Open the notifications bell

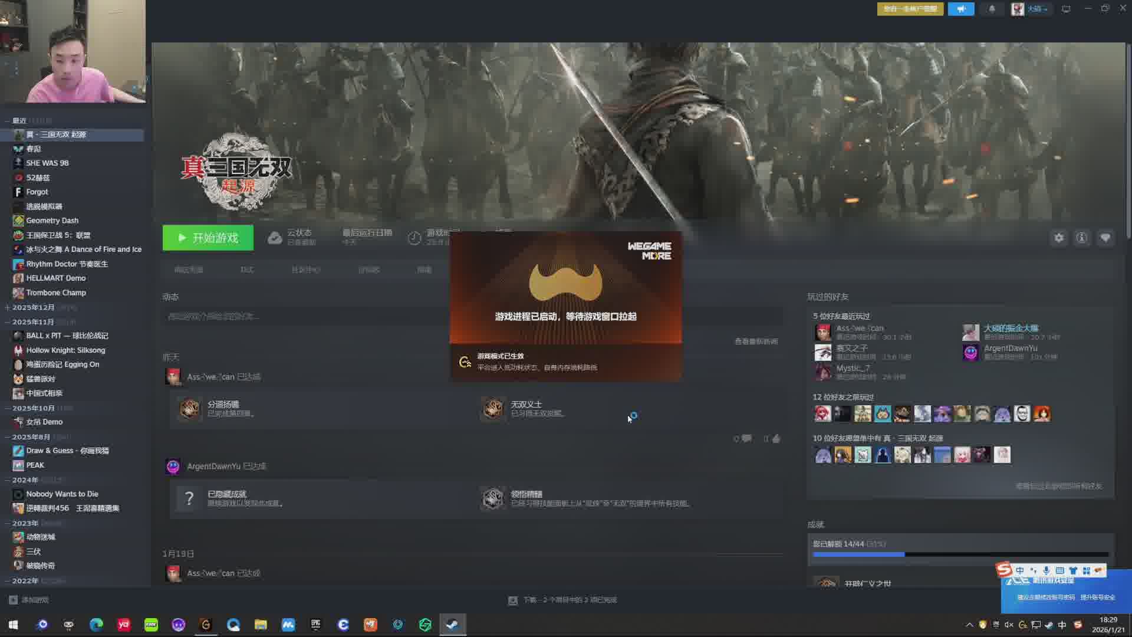pos(992,9)
